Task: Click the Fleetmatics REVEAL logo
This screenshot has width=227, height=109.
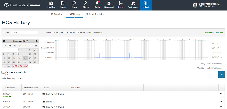Action: click(22, 5)
